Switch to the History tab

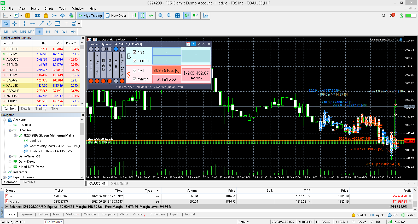point(43,214)
